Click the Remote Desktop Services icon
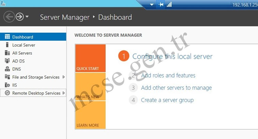The image size is (258, 139). coord(7,93)
